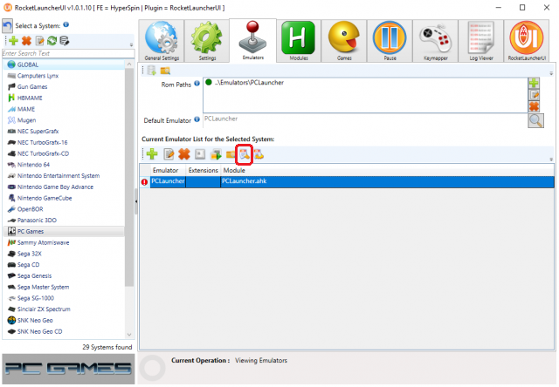The height and width of the screenshot is (387, 559).
Task: Sort by the Emulator column header
Action: (169, 170)
